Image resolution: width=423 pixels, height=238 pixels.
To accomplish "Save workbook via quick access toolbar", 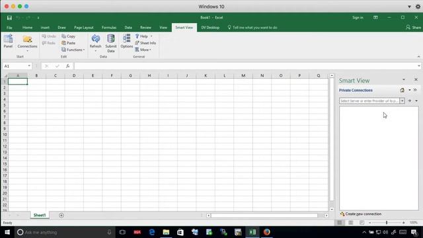I will click(9, 18).
